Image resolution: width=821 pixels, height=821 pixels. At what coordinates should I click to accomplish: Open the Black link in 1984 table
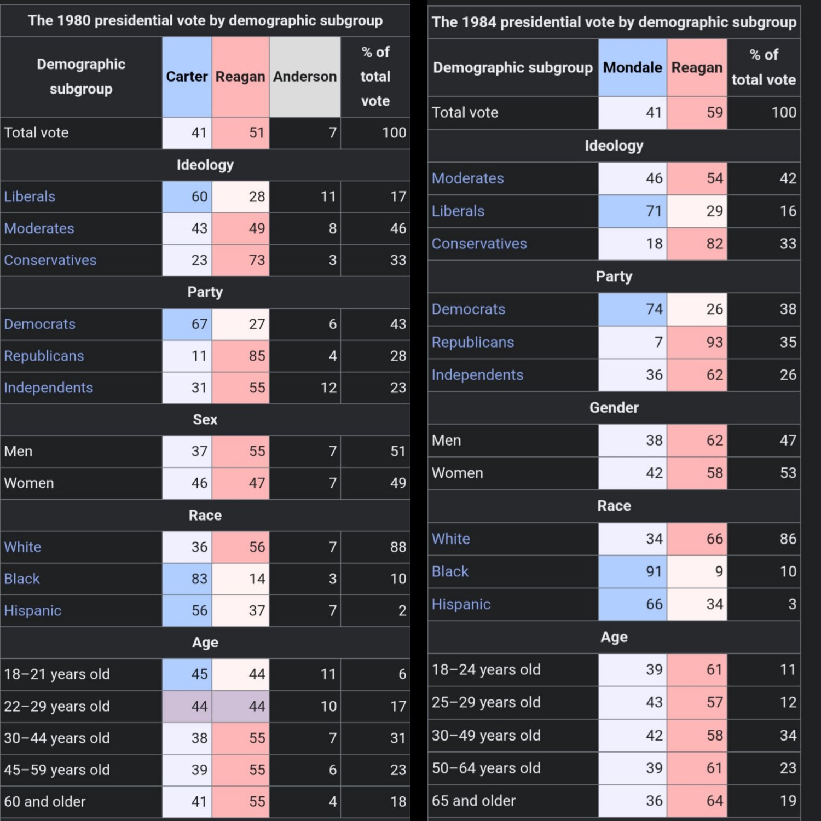[450, 571]
